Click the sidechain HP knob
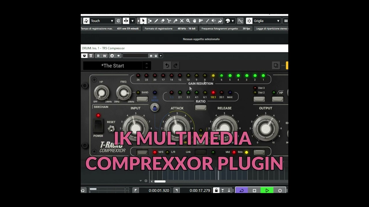This screenshot has height=207, width=369. pos(101,93)
